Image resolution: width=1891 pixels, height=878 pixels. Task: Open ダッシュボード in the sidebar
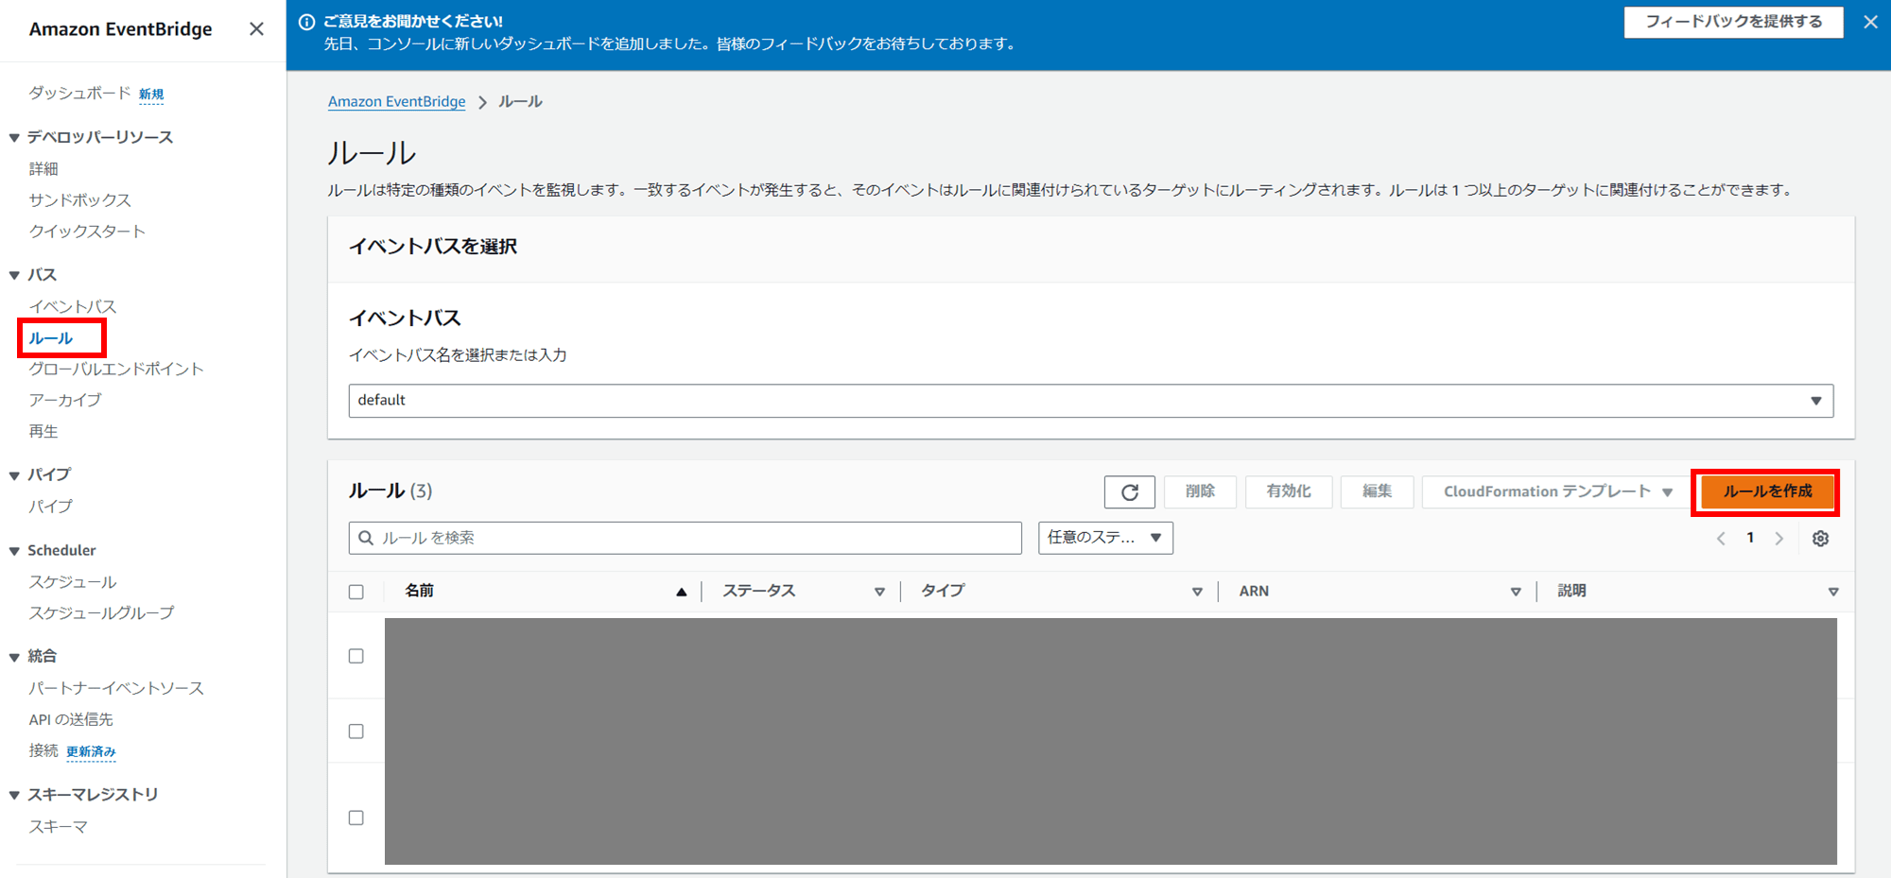(x=79, y=93)
